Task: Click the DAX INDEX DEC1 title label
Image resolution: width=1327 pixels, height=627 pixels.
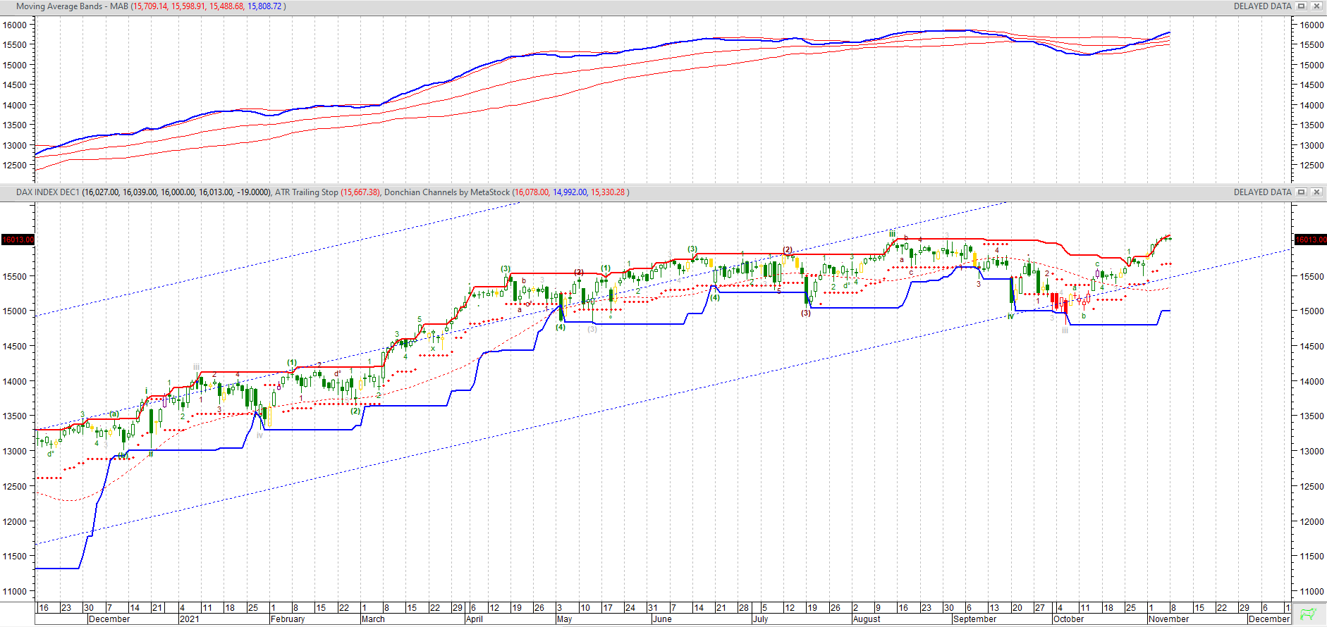Action: coord(48,192)
